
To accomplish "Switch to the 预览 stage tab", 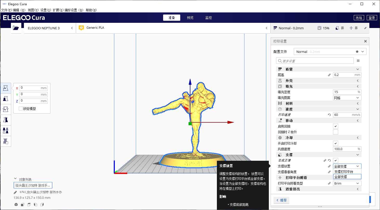I will 190,18.
